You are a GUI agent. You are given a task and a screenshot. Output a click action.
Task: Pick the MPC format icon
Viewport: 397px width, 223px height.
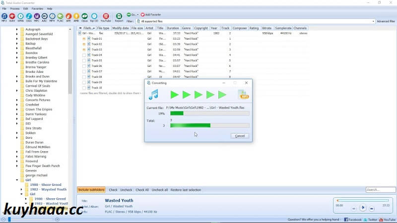(37, 17)
